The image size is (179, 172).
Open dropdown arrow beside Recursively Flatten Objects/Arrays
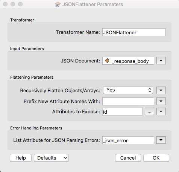(x=161, y=90)
